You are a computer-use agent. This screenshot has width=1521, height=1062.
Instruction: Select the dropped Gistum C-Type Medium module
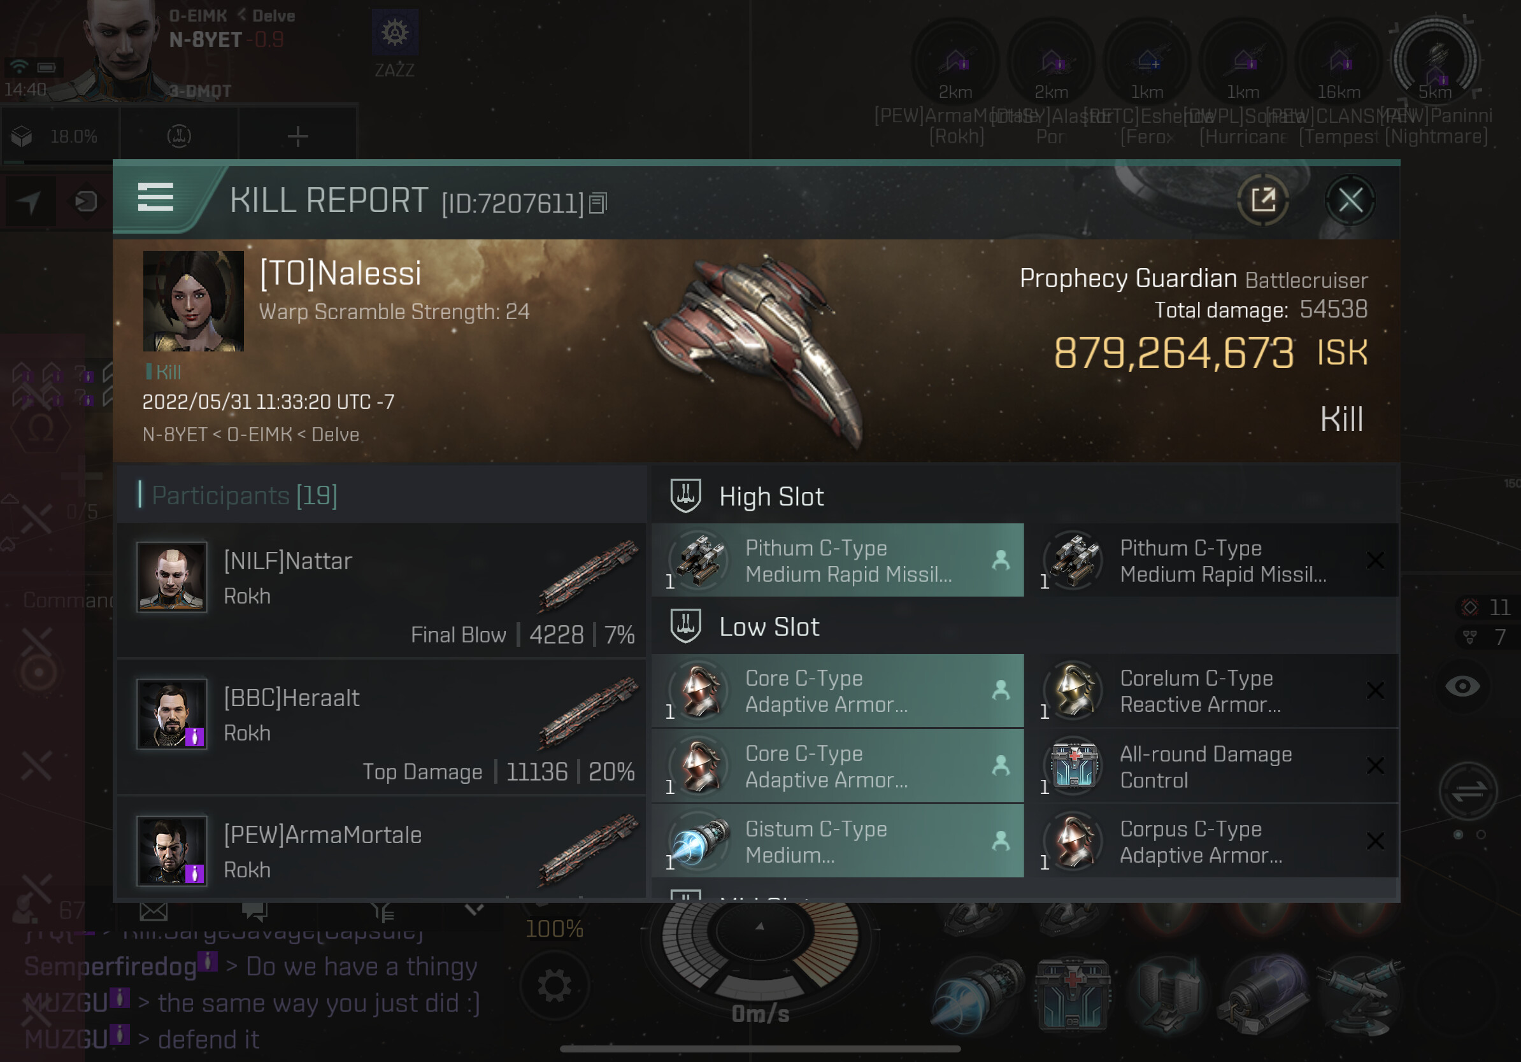838,841
